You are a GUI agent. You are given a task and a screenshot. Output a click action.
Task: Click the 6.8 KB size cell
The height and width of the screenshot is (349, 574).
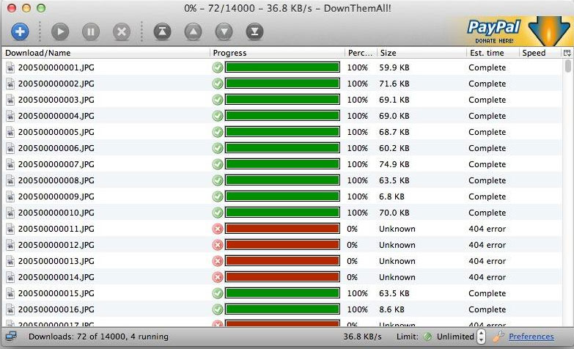(391, 196)
